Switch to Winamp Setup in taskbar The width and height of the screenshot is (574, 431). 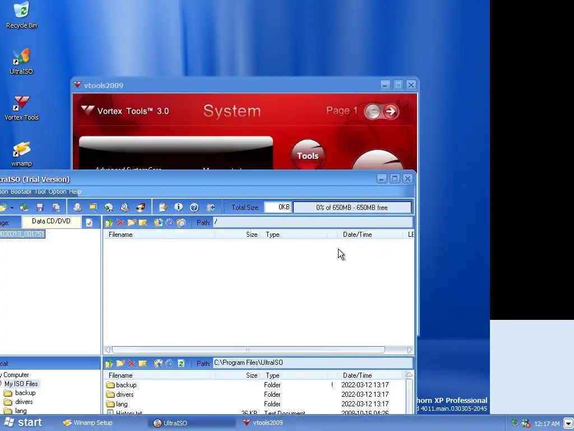coord(88,423)
